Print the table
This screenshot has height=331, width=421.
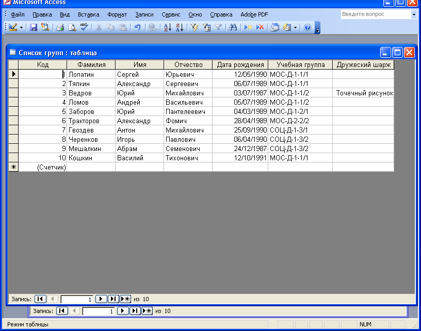(60, 27)
